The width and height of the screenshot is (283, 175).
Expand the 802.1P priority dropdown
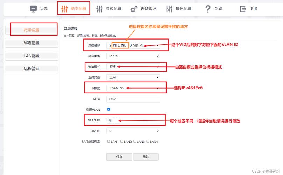click(x=133, y=131)
